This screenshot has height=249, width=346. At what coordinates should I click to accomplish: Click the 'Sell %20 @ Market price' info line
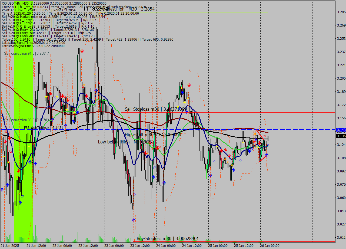point(54,17)
